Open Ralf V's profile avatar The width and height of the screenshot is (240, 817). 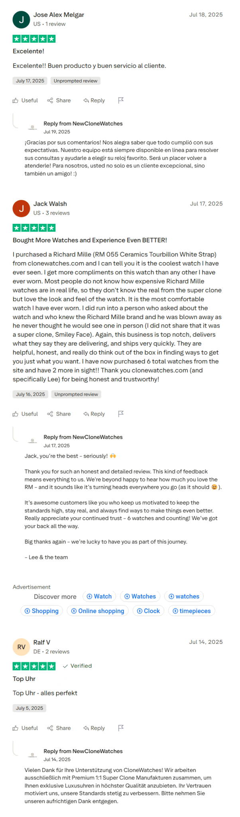(21, 647)
